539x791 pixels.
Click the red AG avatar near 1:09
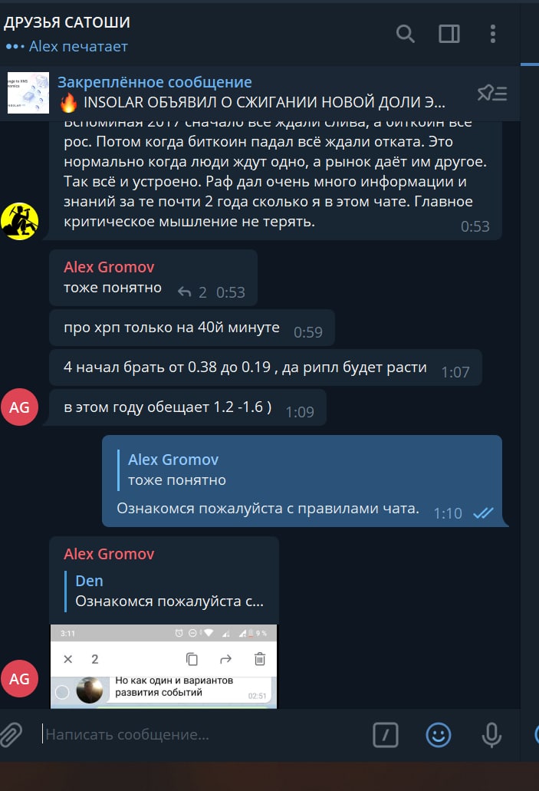coord(19,407)
